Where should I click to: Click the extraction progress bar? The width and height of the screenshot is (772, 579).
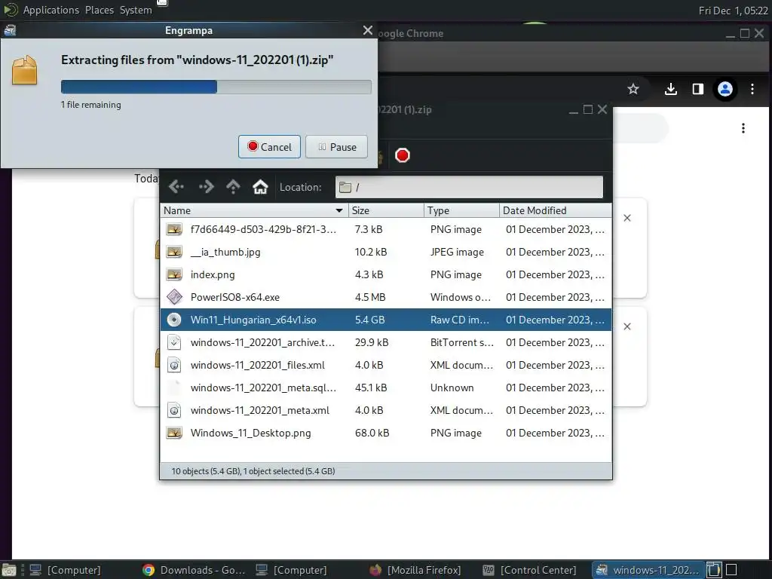(216, 87)
